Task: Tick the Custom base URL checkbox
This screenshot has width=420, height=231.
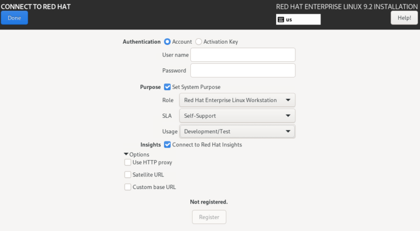Action: pos(128,187)
